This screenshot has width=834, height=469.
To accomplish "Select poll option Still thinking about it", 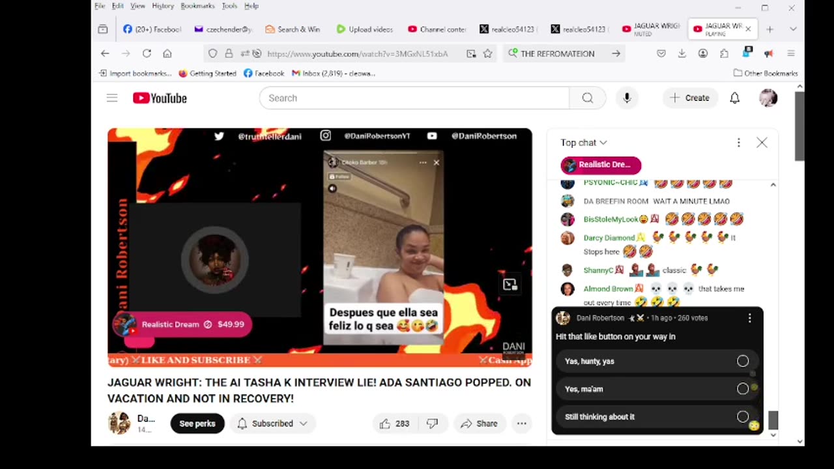I will [x=657, y=417].
